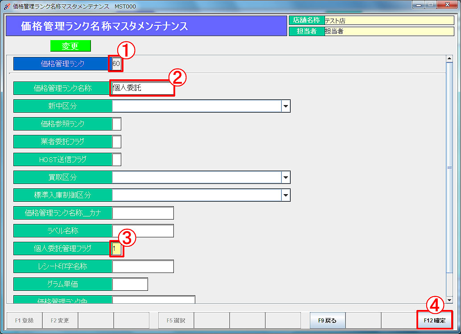Click the 価格管理ランク名称マスタメンテナンス header title
Screen dimensions: 461x334
[x=104, y=26]
